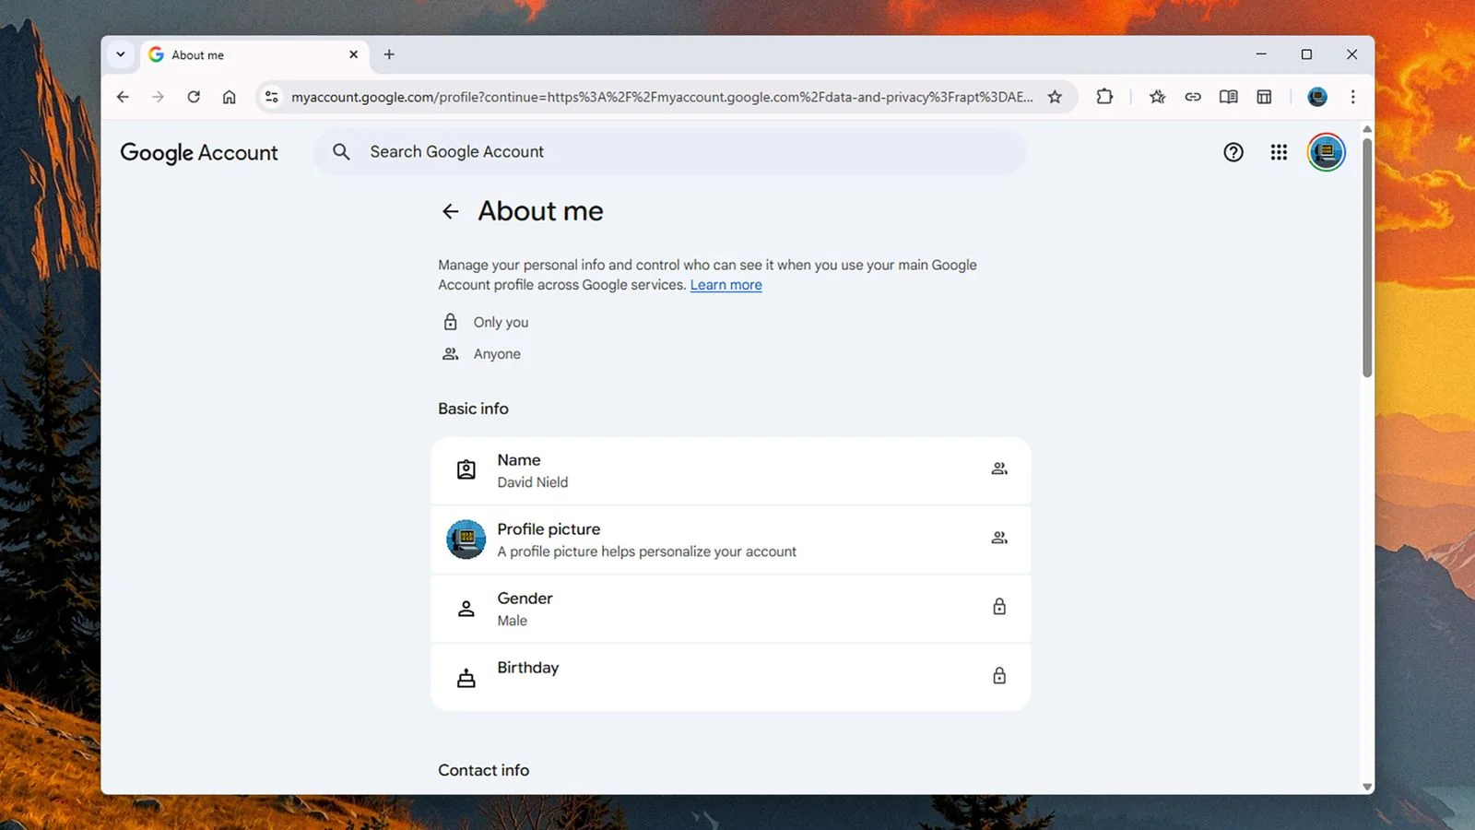
Task: Open the Chrome profile avatar in toolbar
Action: [x=1317, y=97]
